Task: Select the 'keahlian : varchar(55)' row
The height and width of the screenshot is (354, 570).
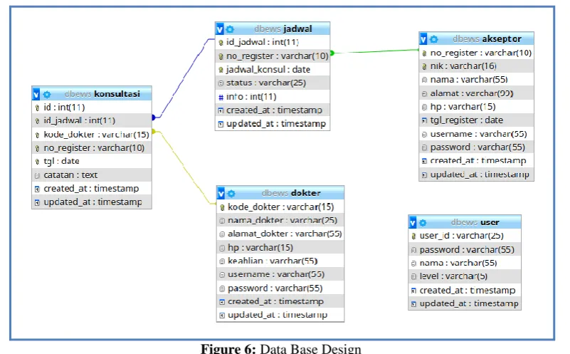Action: coord(280,261)
